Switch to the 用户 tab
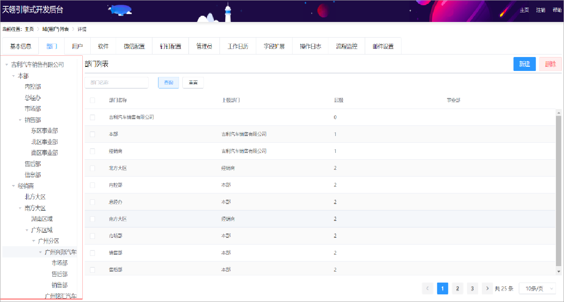 77,46
